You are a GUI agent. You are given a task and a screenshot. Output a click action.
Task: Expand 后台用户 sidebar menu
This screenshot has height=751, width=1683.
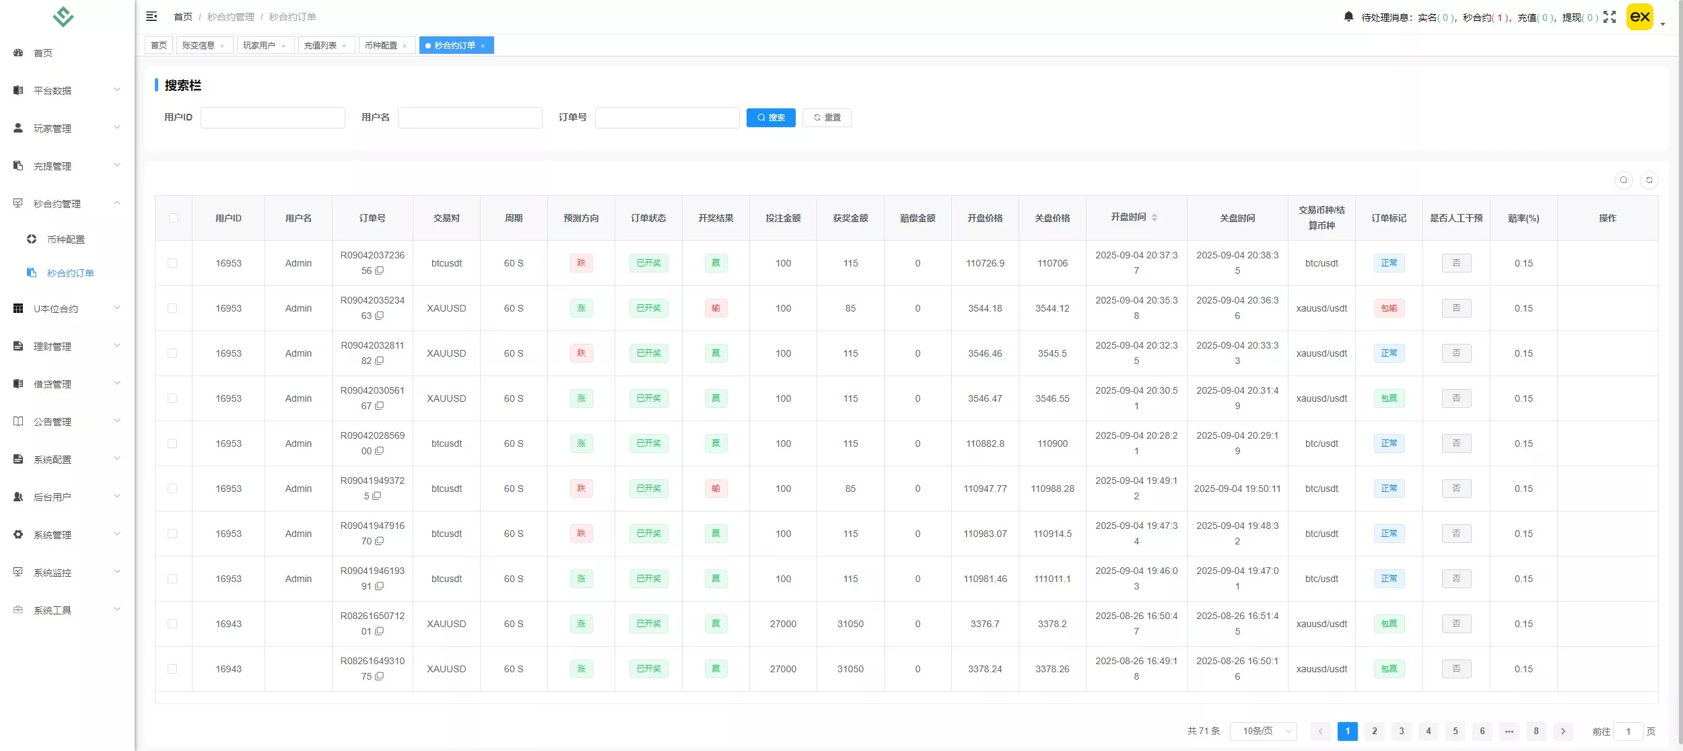point(67,497)
